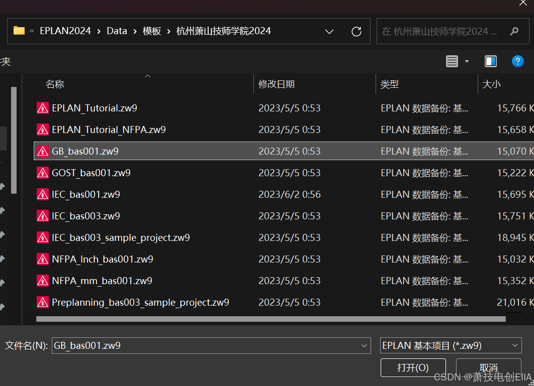Image resolution: width=534 pixels, height=386 pixels.
Task: Select file name GB_bas001.zw9 in the list
Action: [85, 152]
